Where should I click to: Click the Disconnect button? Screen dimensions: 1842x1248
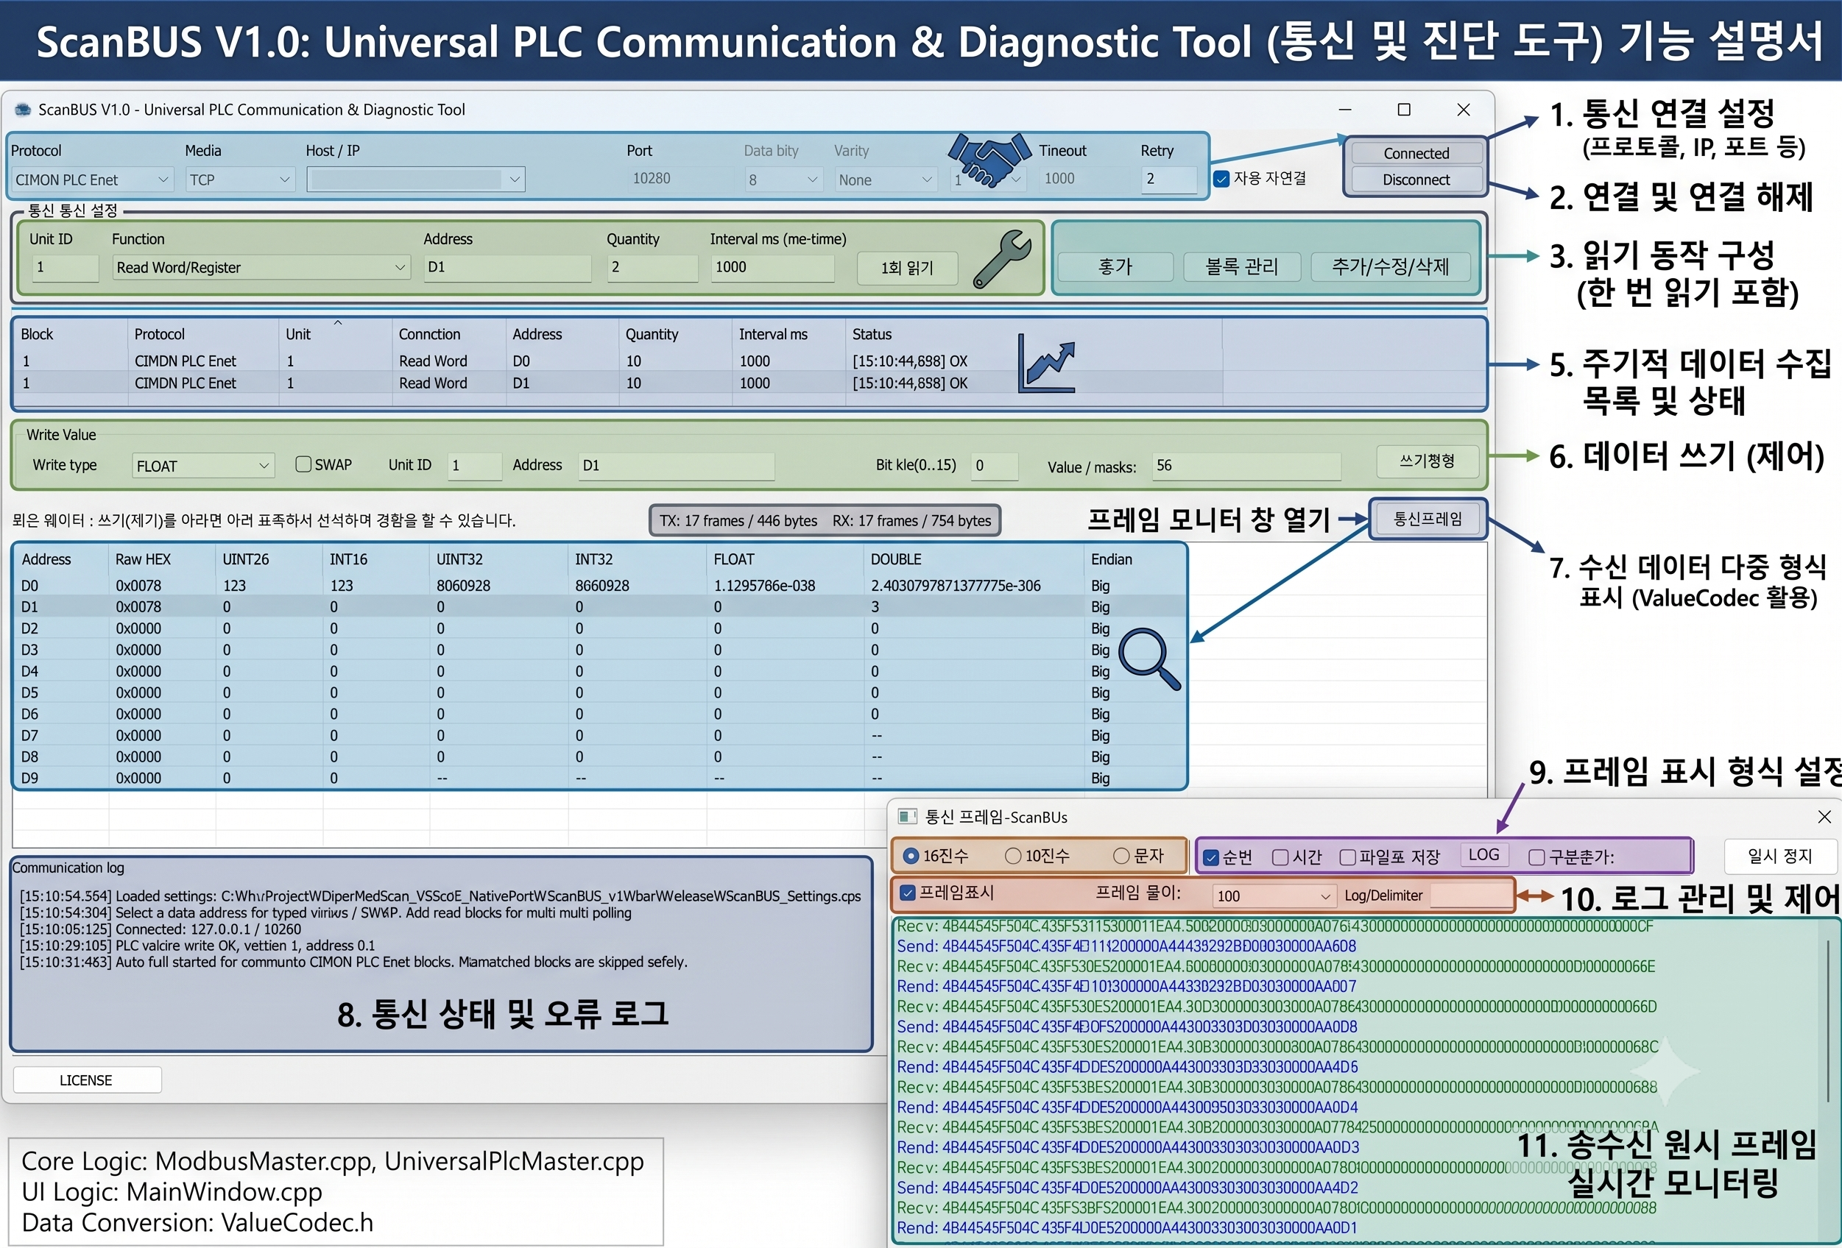click(x=1416, y=180)
